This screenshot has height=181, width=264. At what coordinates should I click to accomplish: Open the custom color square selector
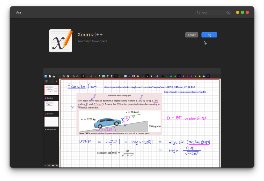click(x=208, y=76)
